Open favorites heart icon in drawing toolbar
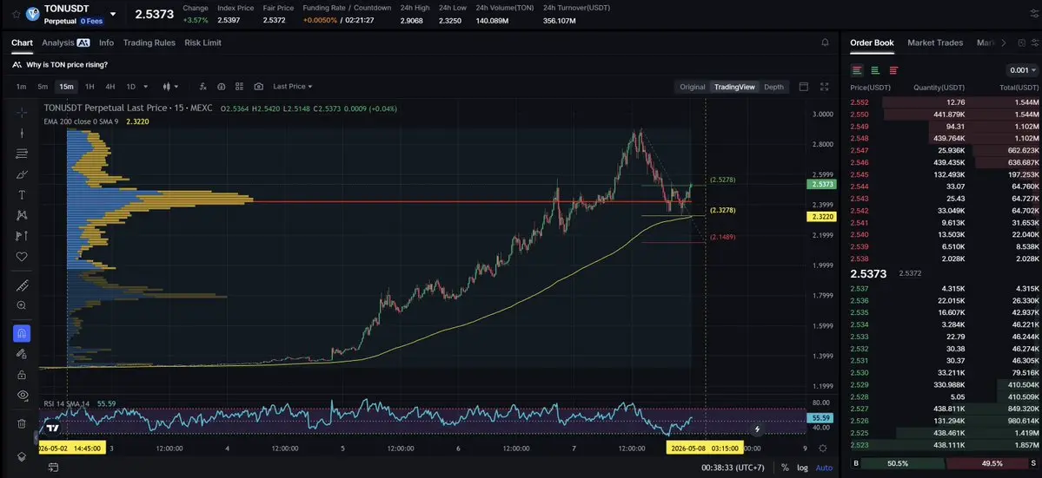This screenshot has width=1042, height=478. (21, 257)
